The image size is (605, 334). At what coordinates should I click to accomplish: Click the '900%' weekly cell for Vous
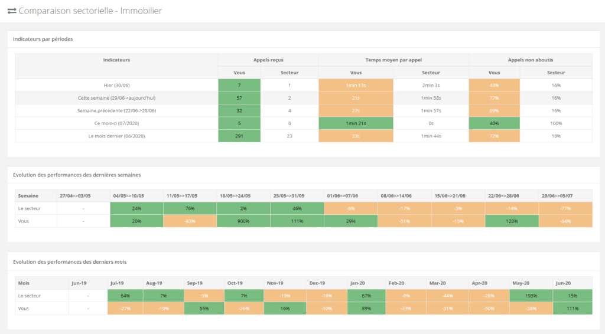pyautogui.click(x=243, y=221)
